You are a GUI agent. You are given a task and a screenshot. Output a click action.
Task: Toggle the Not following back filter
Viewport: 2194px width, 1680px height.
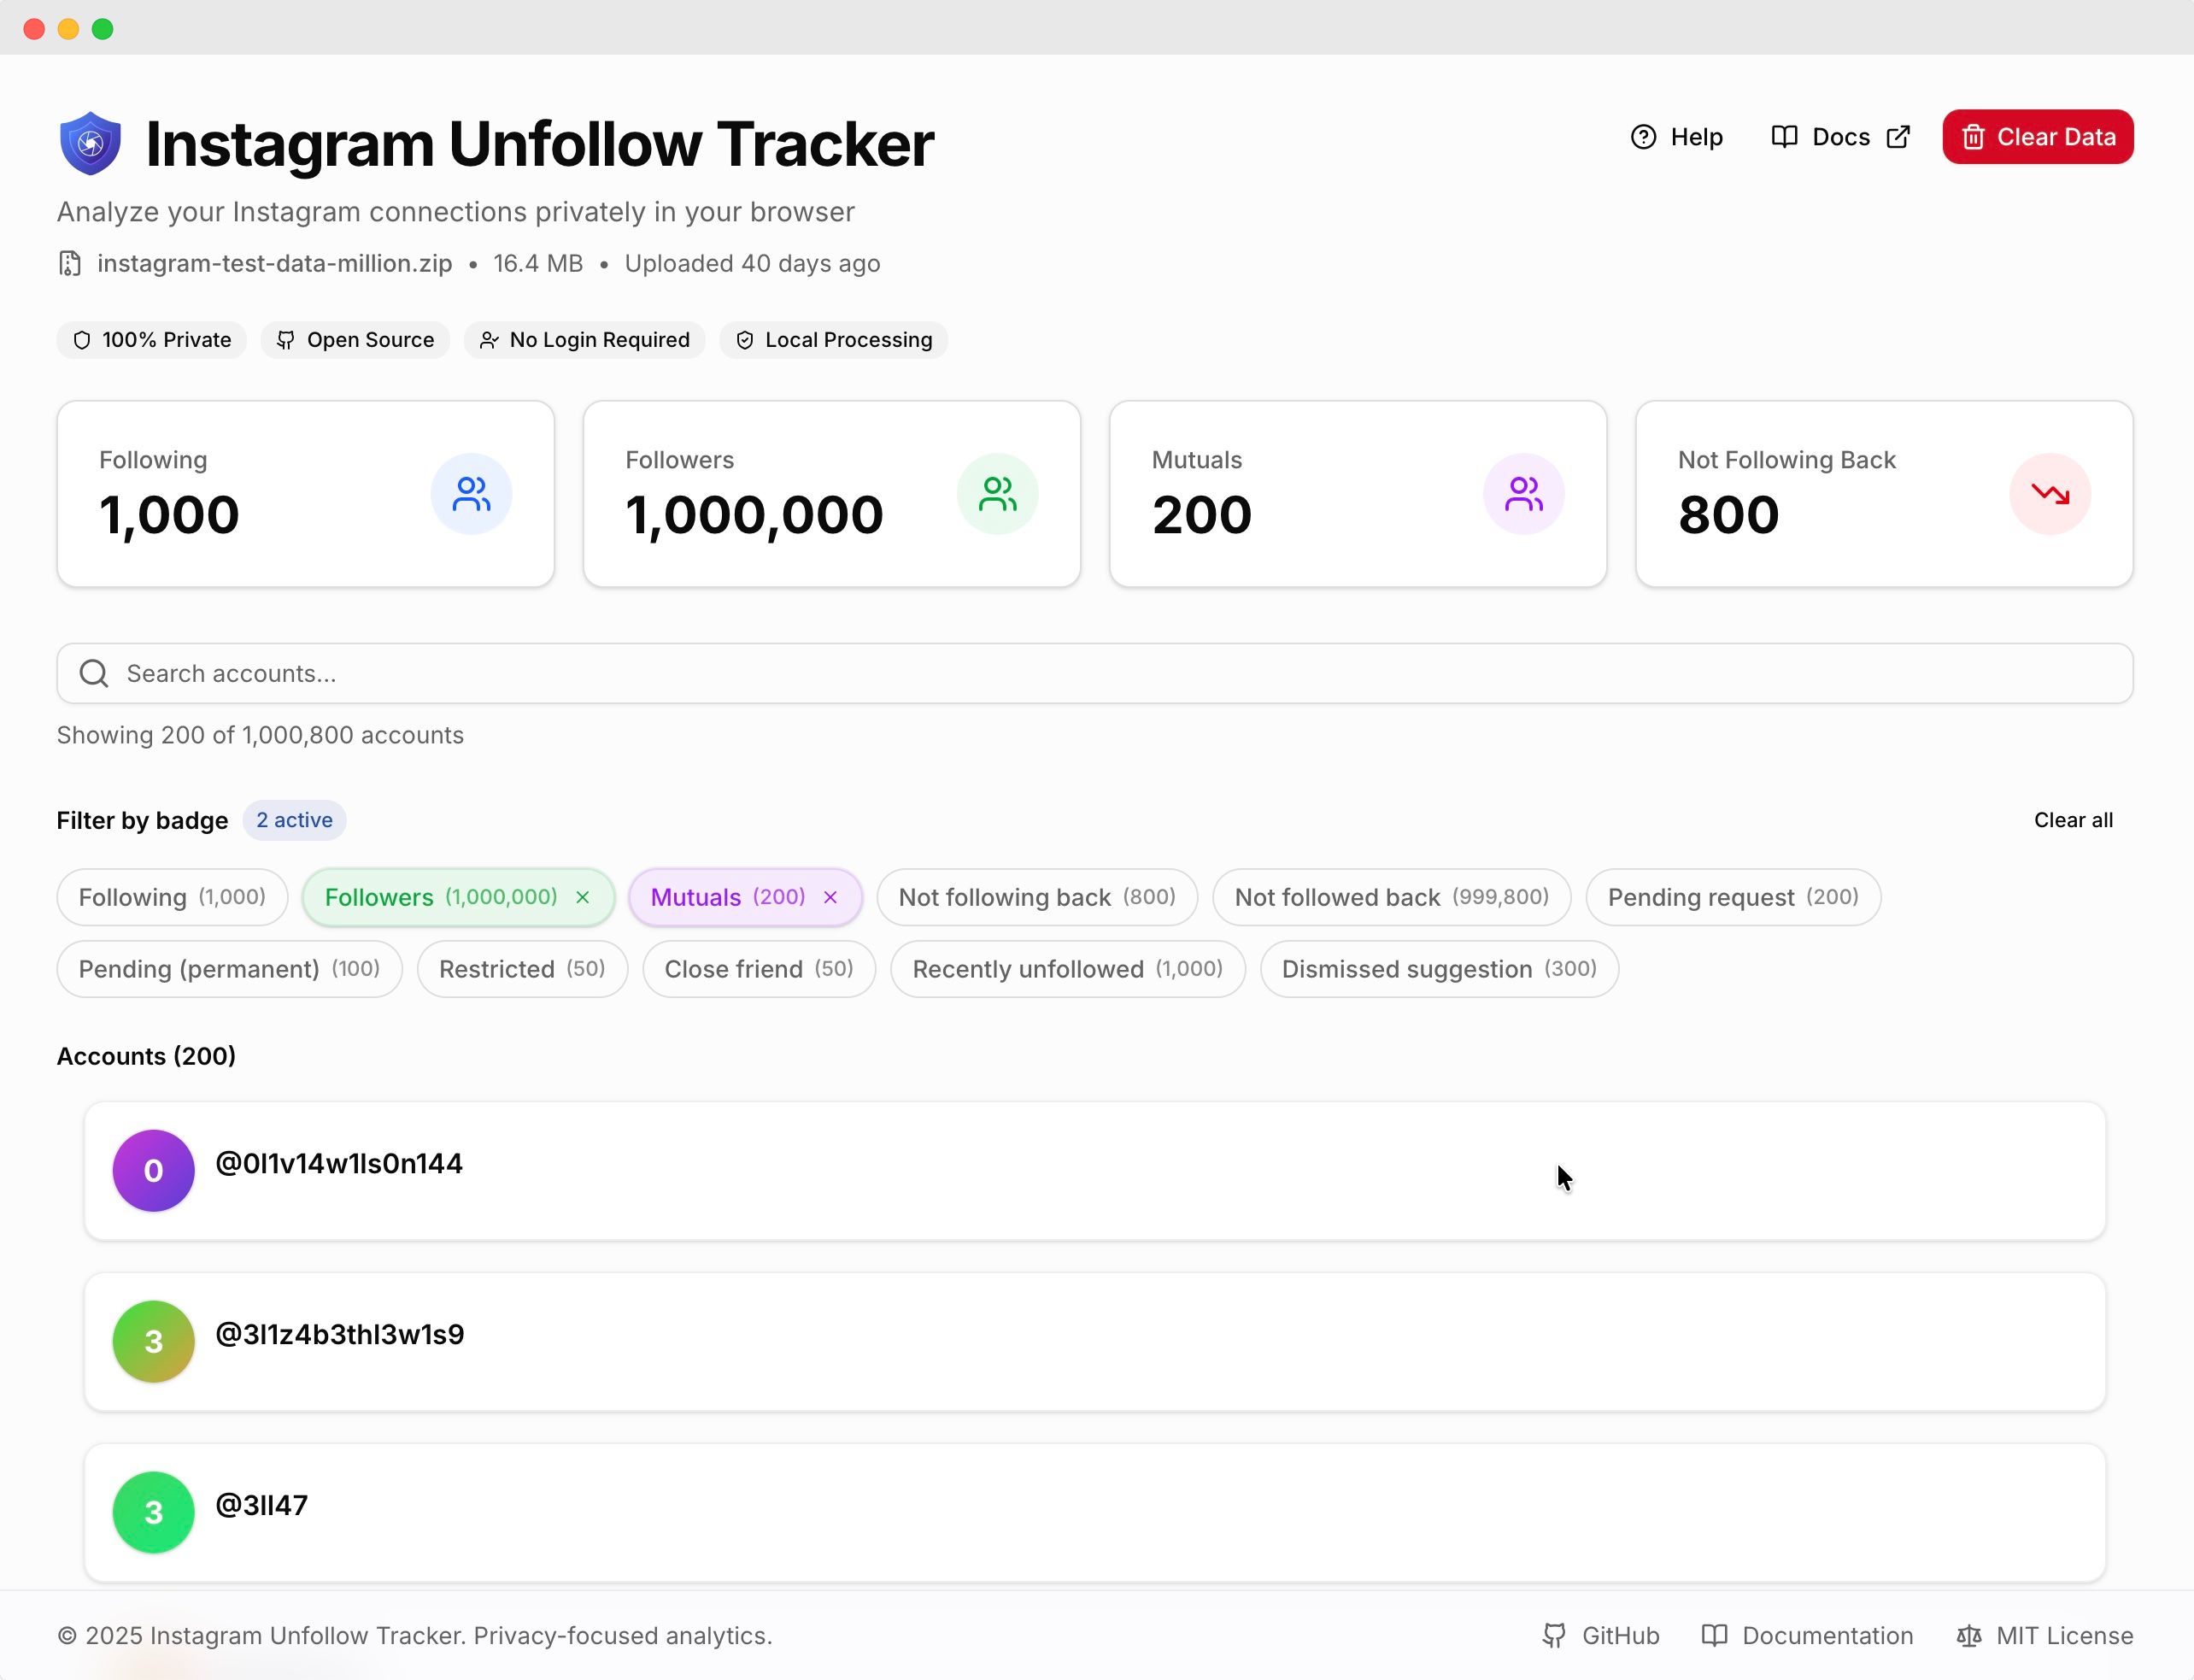(1036, 897)
